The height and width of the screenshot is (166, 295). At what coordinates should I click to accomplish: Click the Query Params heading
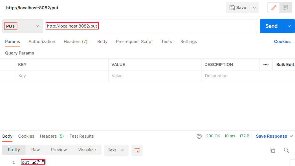[19, 53]
